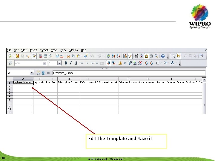Export directly as PDF icon
215x161 pixels.
click(x=41, y=56)
